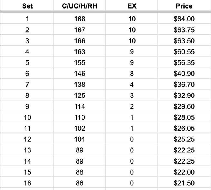211x190 pixels.
Task: Select the cell containing 168
Action: click(79, 19)
